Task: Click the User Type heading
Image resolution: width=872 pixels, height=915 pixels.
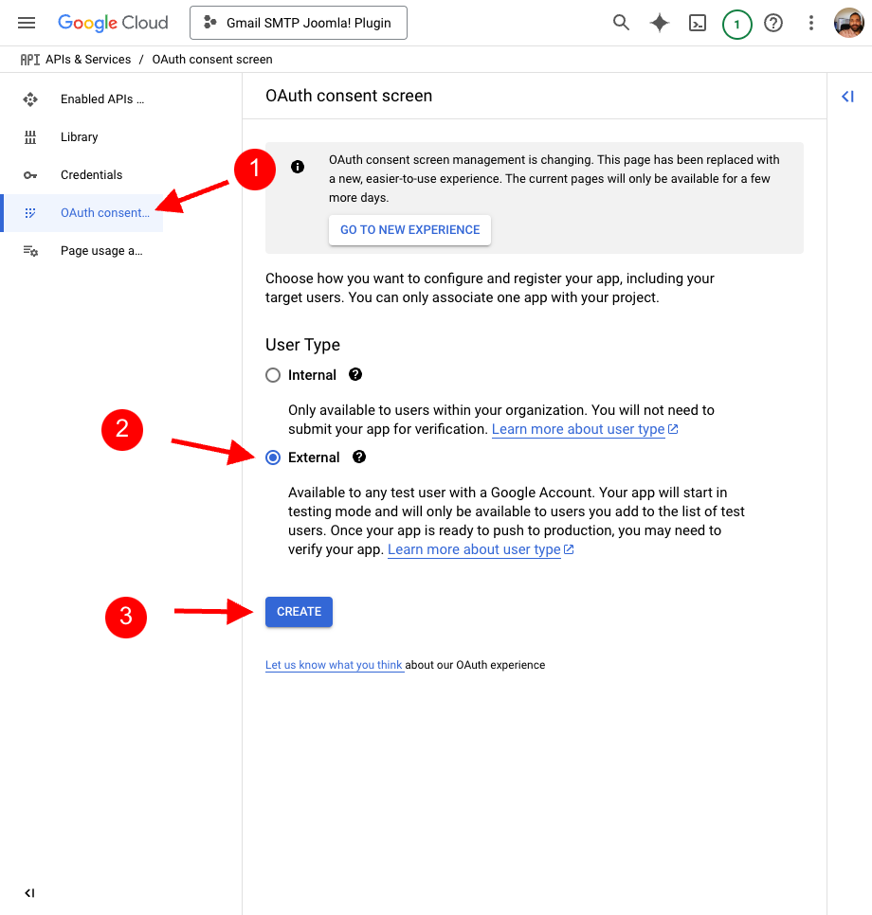Action: pyautogui.click(x=302, y=345)
